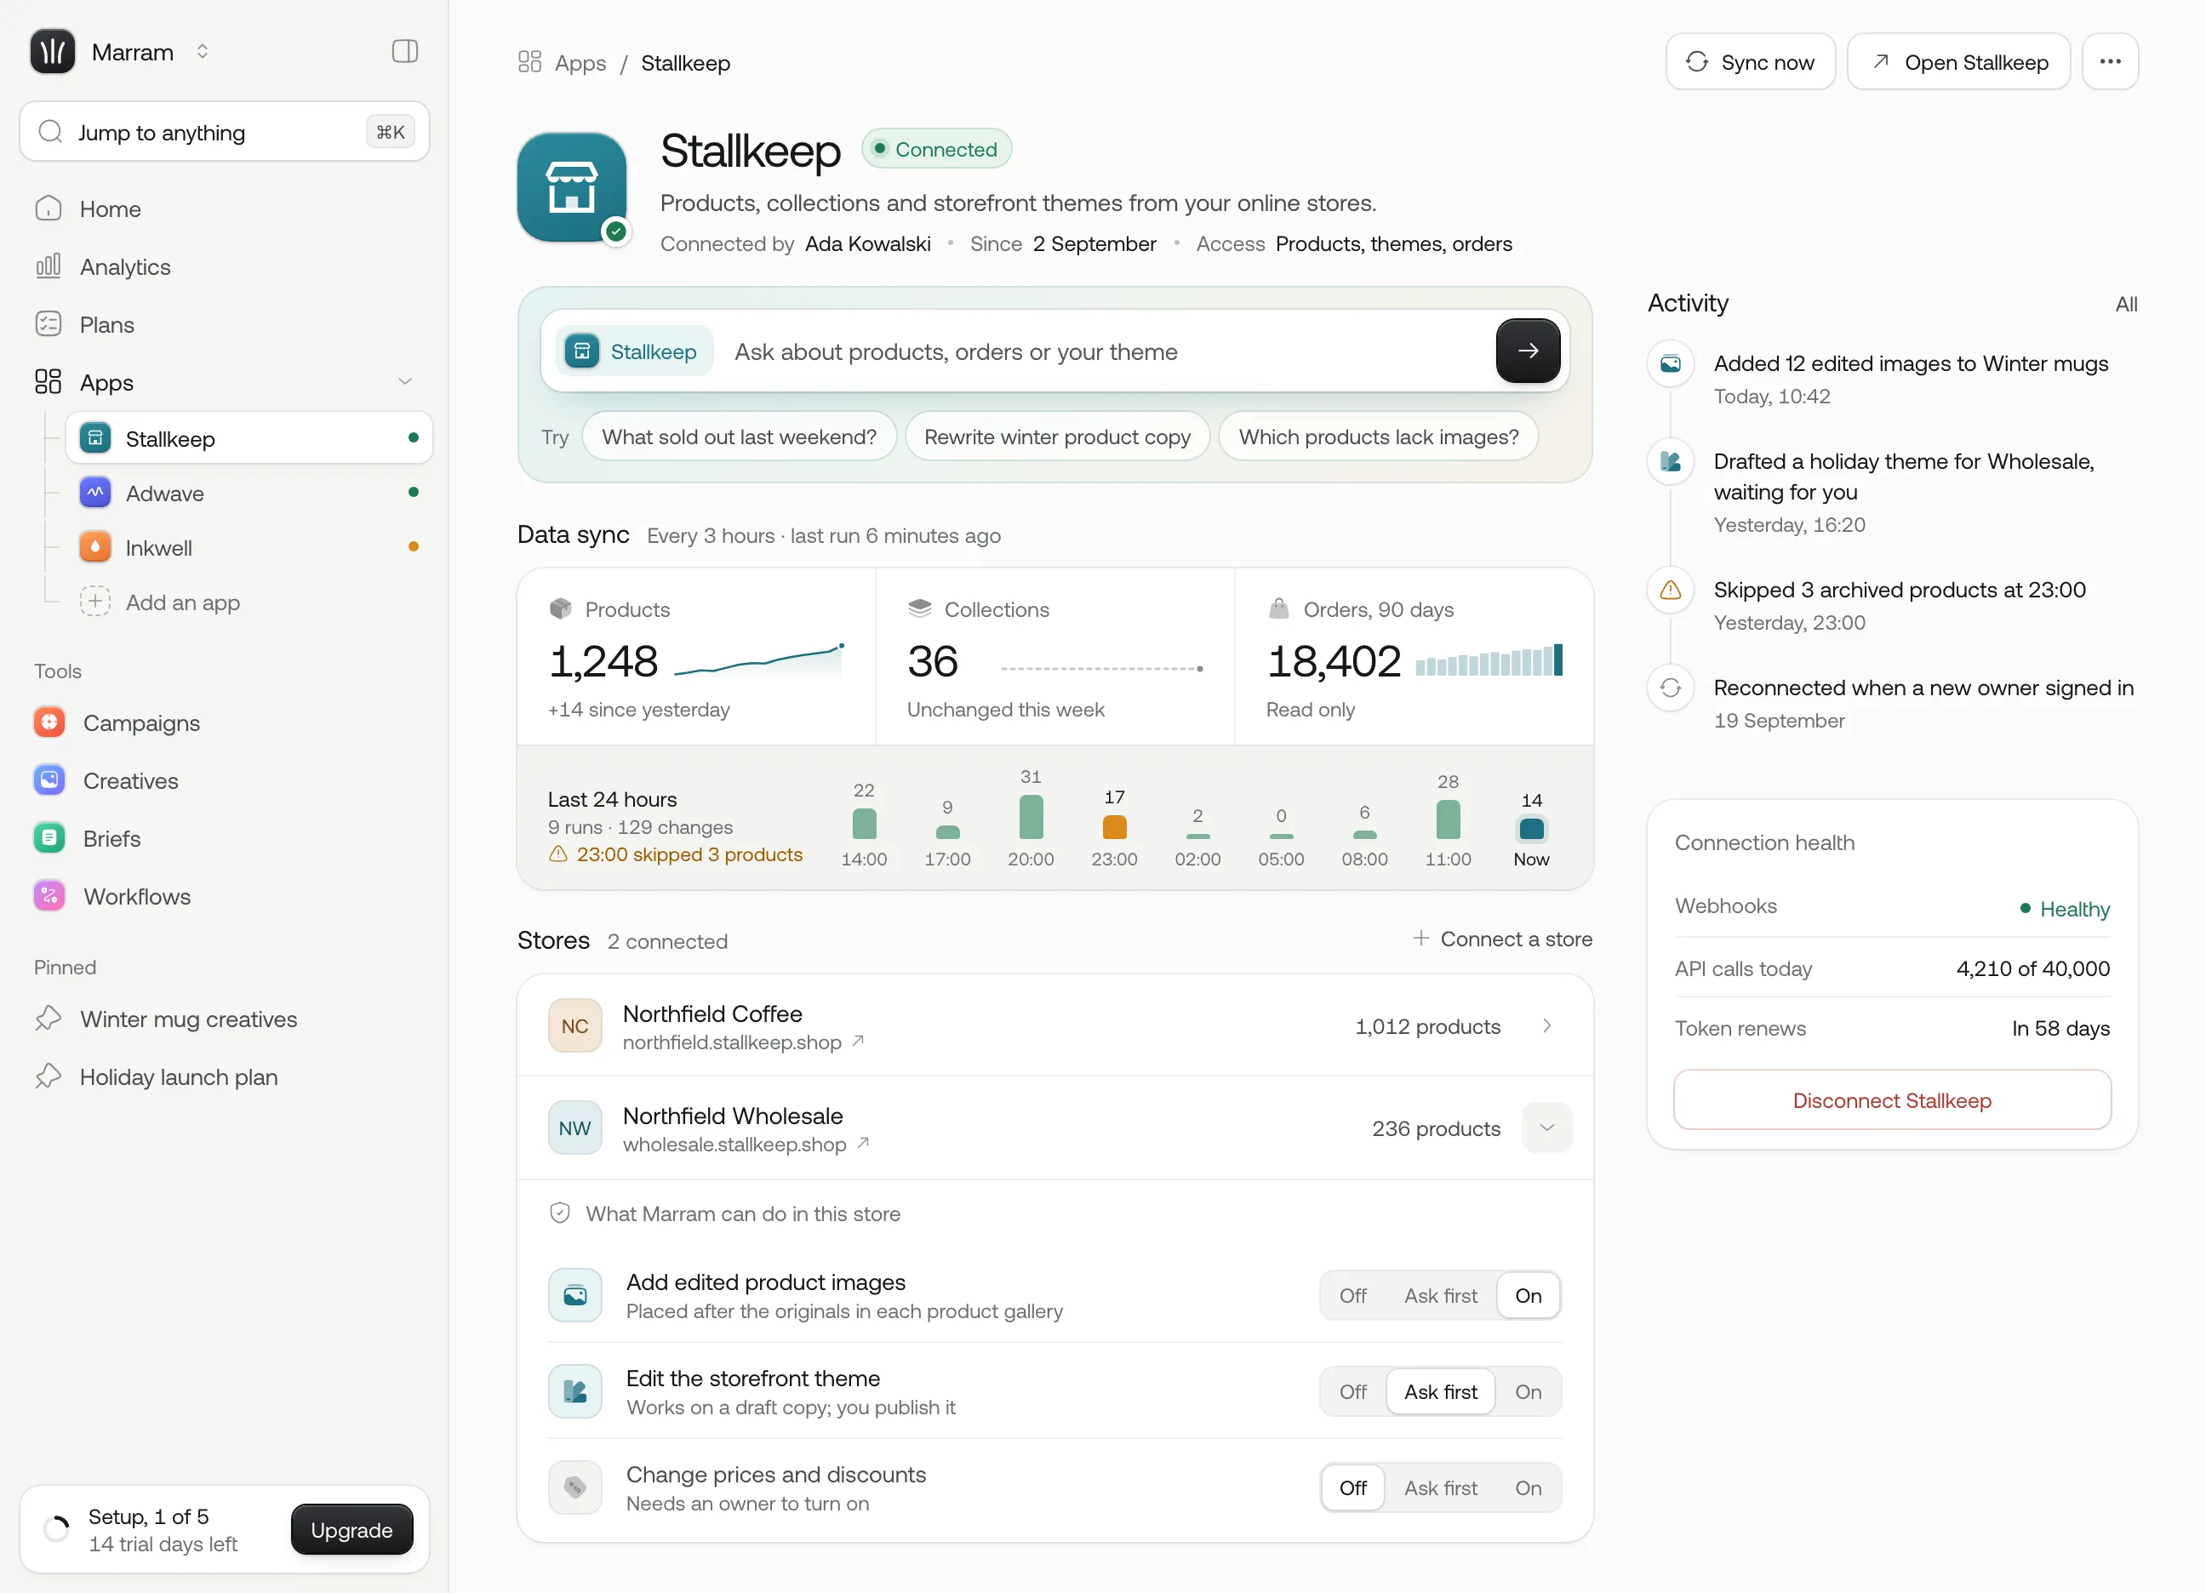This screenshot has width=2206, height=1593.
Task: Click the Sync now button
Action: (x=1750, y=61)
